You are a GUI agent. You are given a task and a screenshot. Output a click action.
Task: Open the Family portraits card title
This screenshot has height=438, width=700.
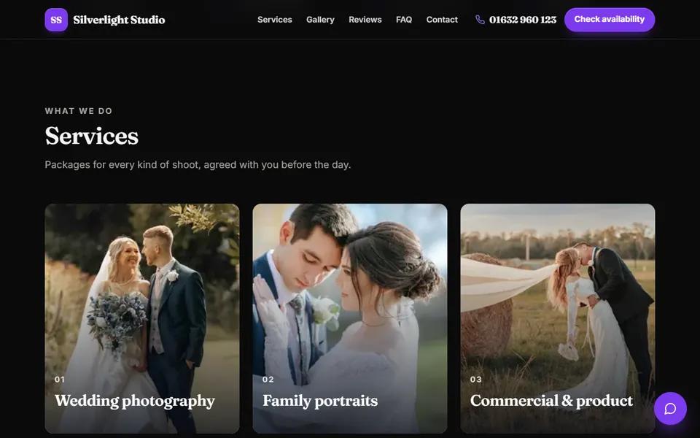click(x=320, y=401)
